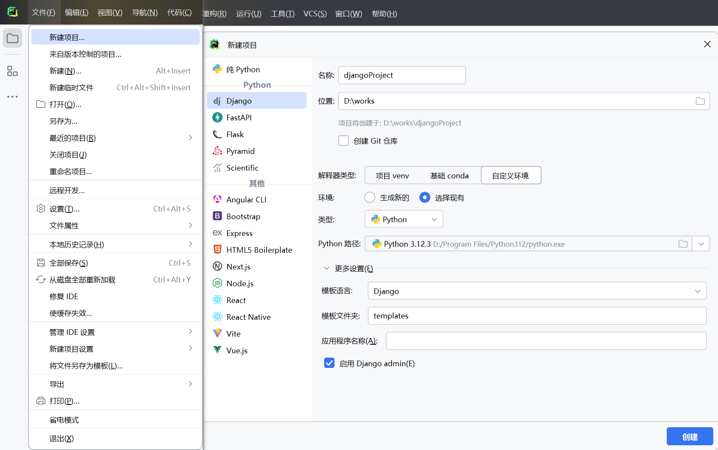The image size is (718, 450).
Task: Open the 运行 menu
Action: [x=249, y=14]
